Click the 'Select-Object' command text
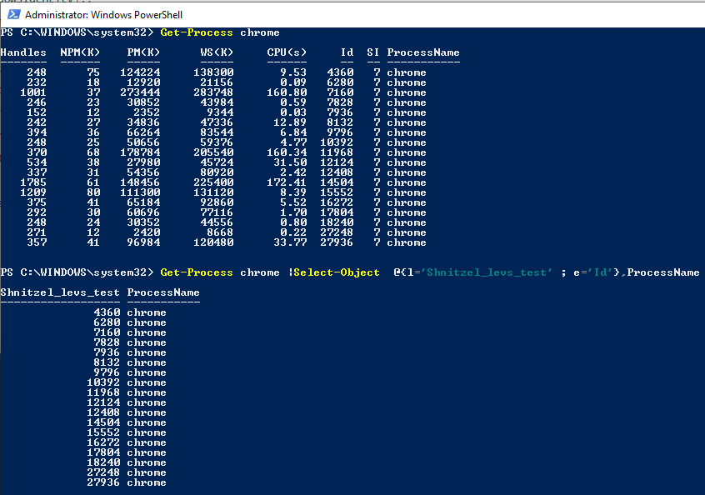Screen dimensions: 705x495 pyautogui.click(x=337, y=272)
